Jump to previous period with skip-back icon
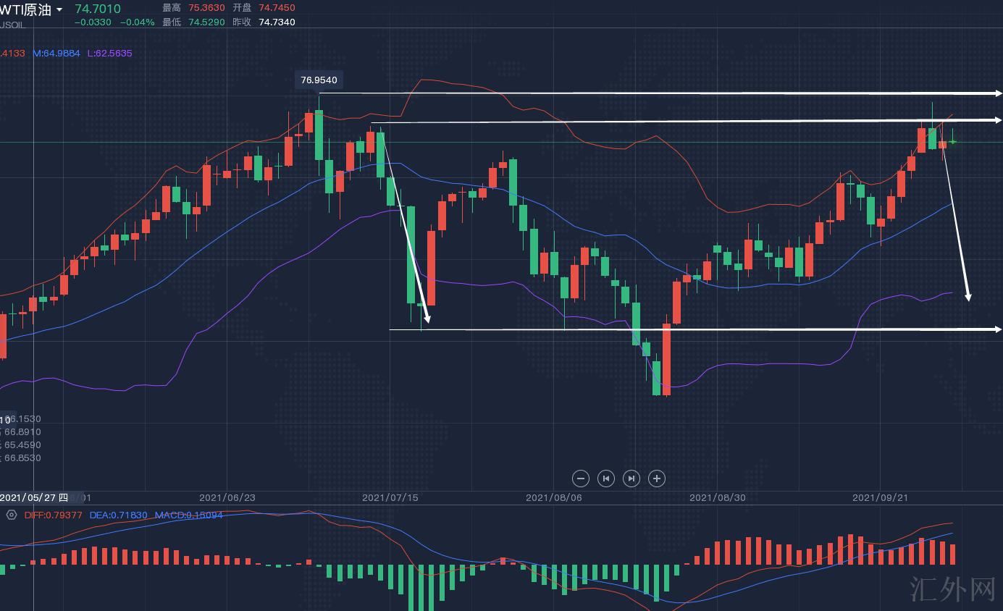 coord(606,479)
